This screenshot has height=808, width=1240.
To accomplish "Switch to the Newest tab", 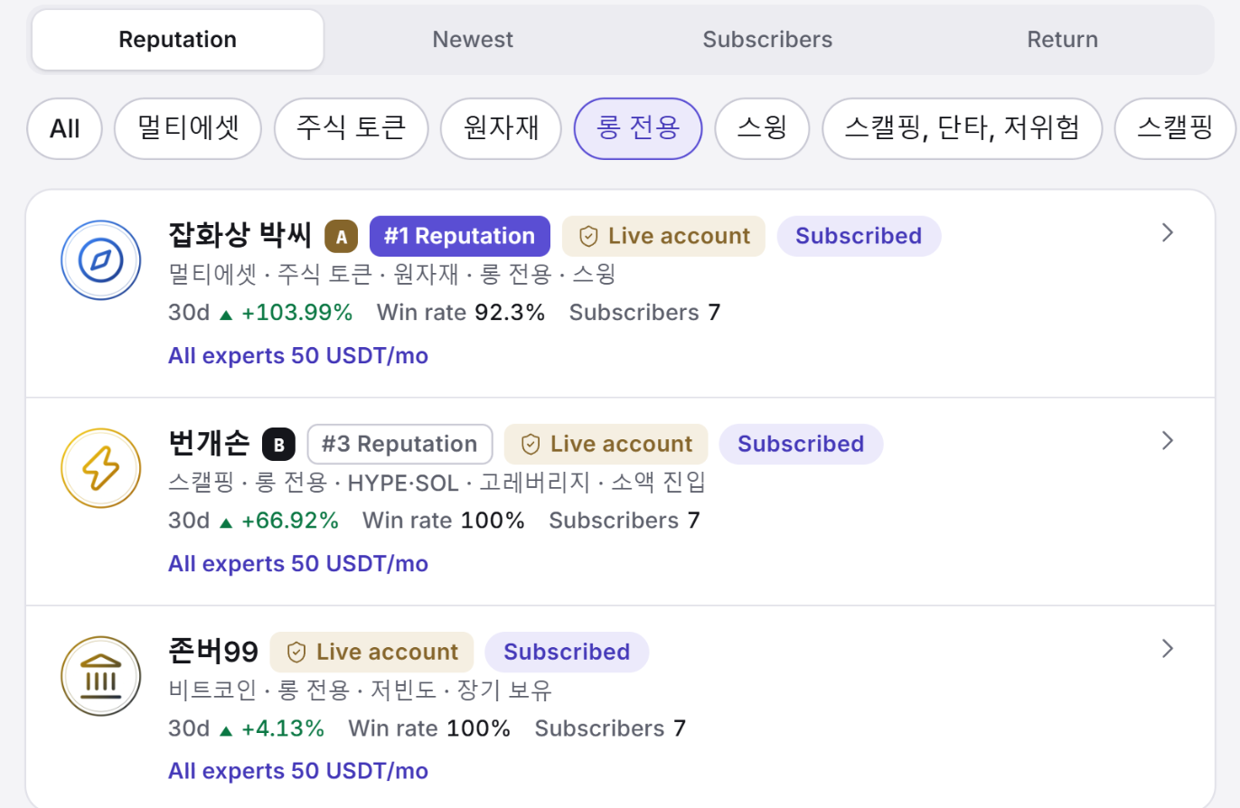I will pyautogui.click(x=473, y=40).
